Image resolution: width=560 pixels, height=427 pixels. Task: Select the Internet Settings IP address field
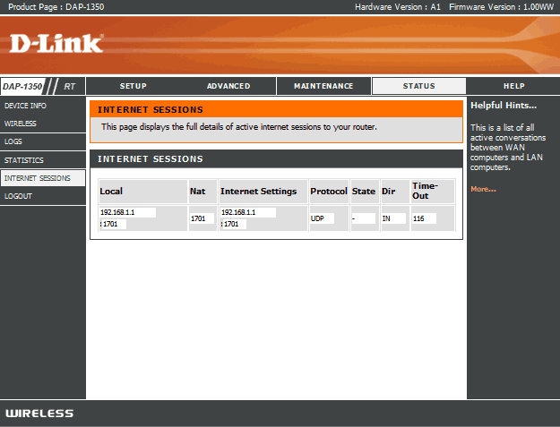248,212
